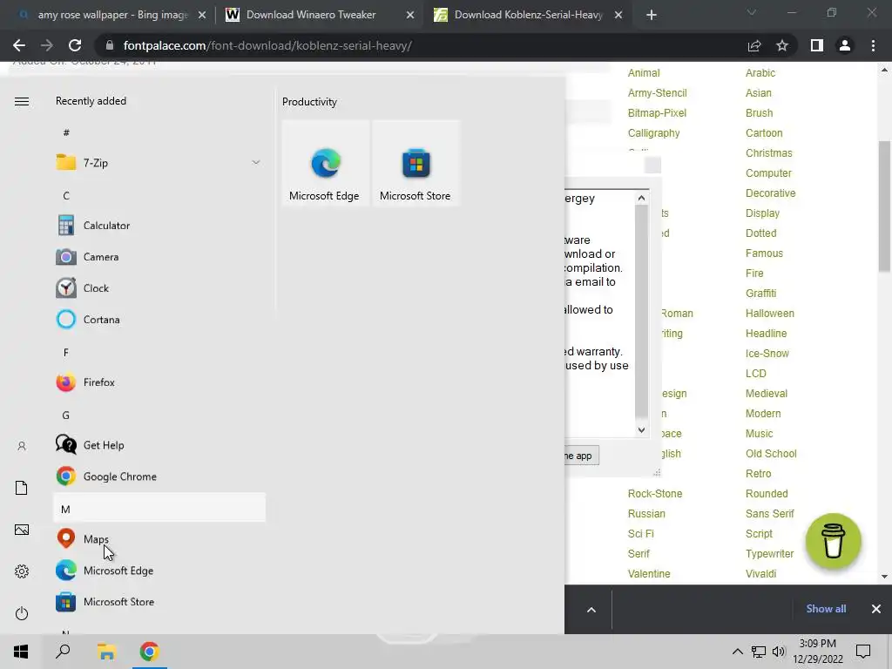This screenshot has width=892, height=669.
Task: Close the amy rose wallpaper tab
Action: pos(202,15)
